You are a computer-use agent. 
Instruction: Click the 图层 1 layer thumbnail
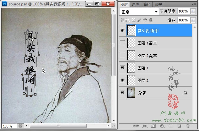(131, 68)
